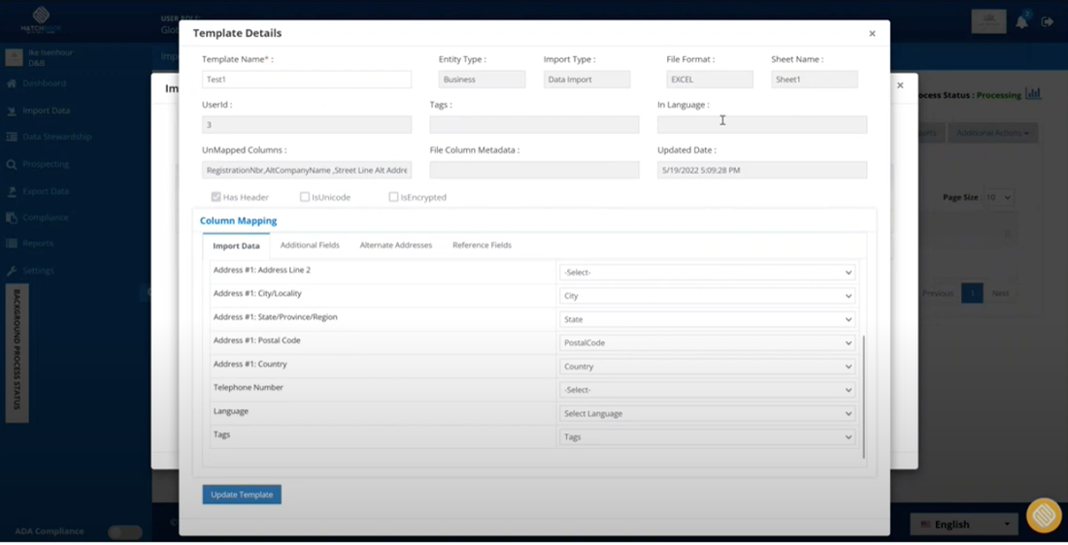Click the Dashboard home icon in sidebar
The width and height of the screenshot is (1068, 545).
point(12,83)
